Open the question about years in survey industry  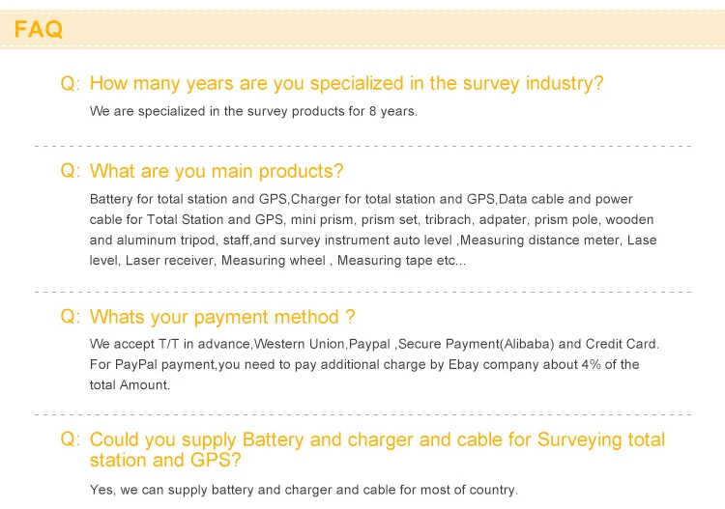coord(346,84)
